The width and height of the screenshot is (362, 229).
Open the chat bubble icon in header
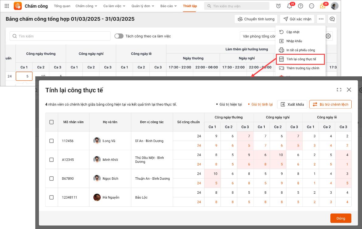pos(312,6)
